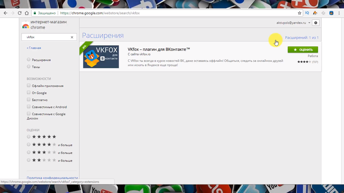
Task: Select four stars и больше rating
Action: tap(28, 145)
